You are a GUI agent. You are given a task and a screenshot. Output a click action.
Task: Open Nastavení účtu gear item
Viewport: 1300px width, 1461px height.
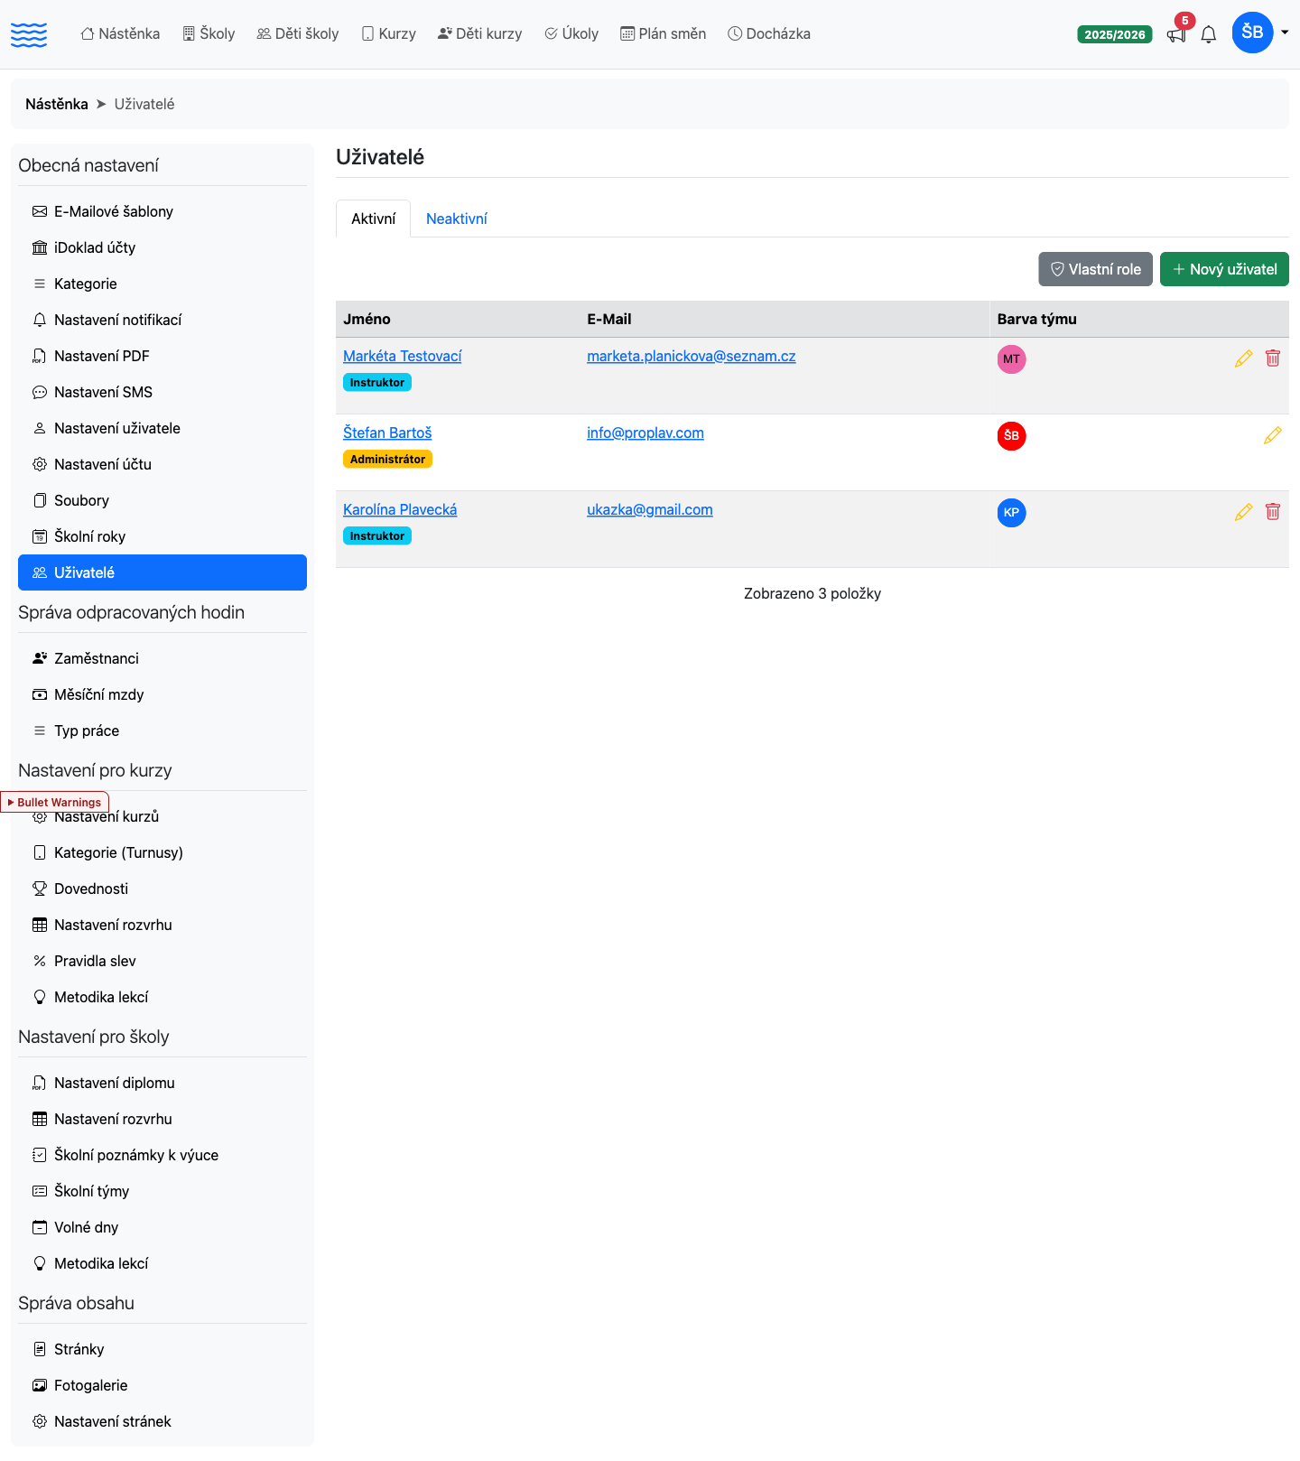[x=162, y=464]
